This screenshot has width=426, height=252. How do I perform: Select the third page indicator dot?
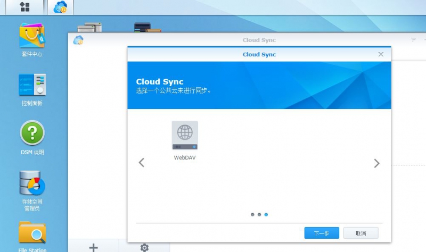266,215
